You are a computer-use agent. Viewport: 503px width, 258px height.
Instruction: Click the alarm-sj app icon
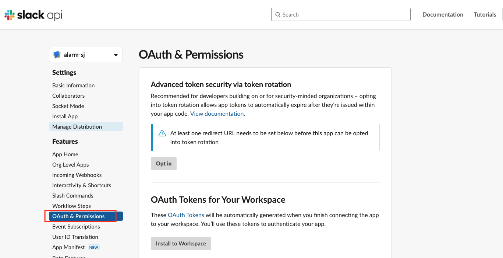pyautogui.click(x=57, y=55)
